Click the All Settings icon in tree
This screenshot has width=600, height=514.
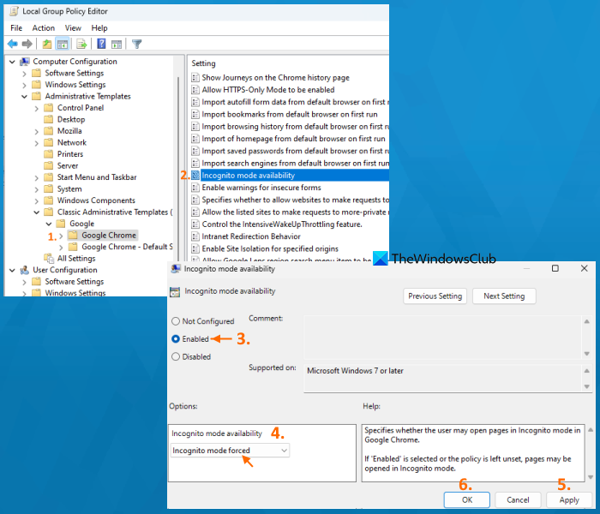[x=49, y=259]
